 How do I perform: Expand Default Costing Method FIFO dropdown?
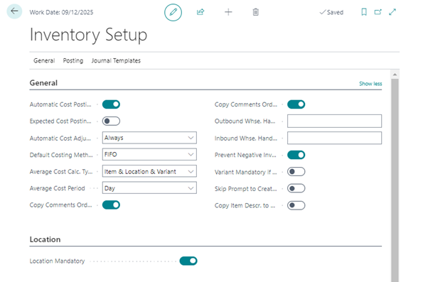click(149, 154)
